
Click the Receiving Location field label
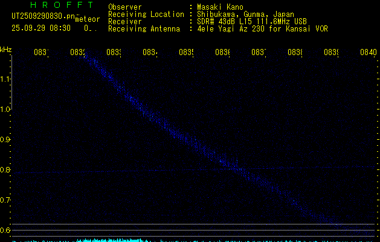click(146, 14)
